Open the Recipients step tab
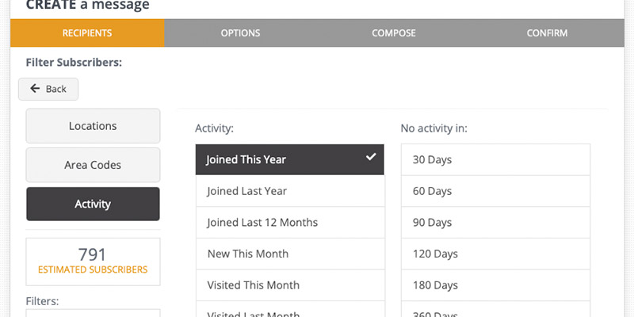 [87, 33]
